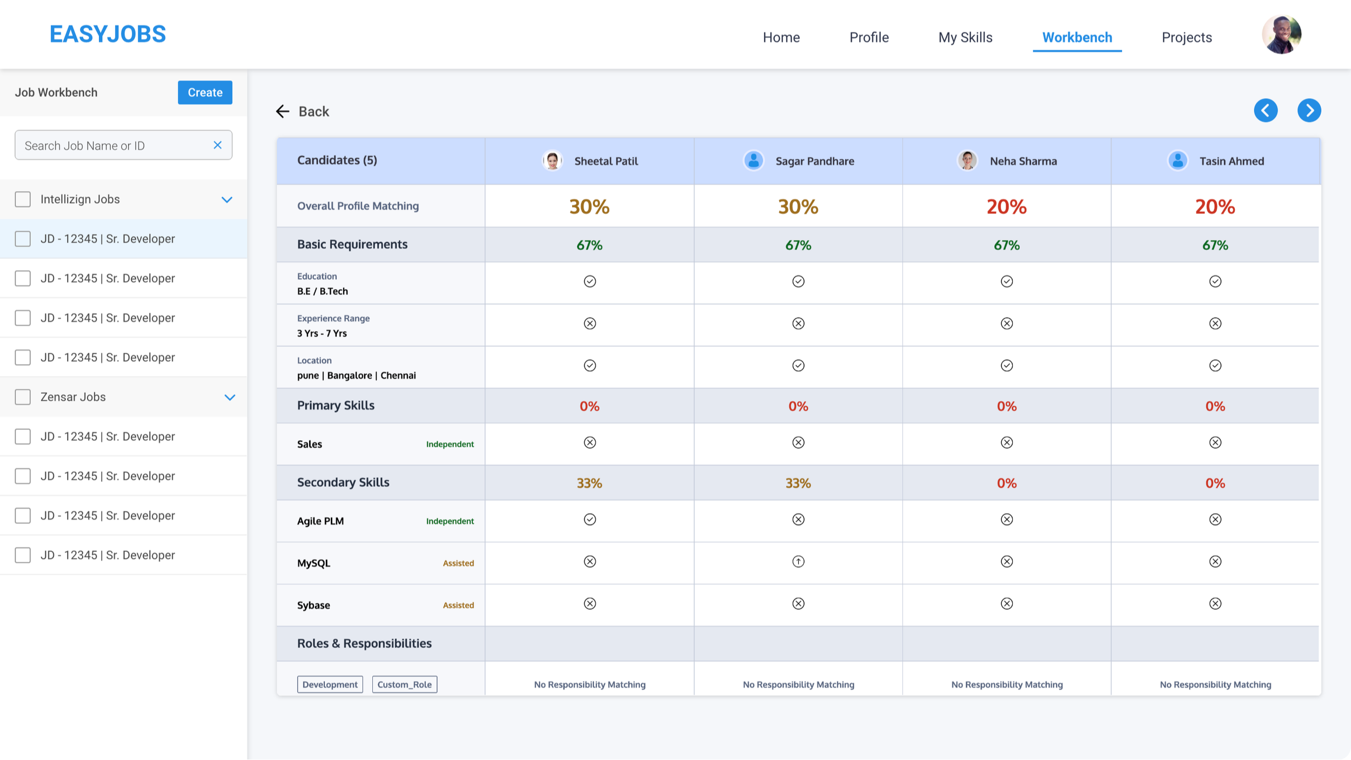Go to previous candidates with left chevron
1351x760 pixels.
(x=1266, y=111)
